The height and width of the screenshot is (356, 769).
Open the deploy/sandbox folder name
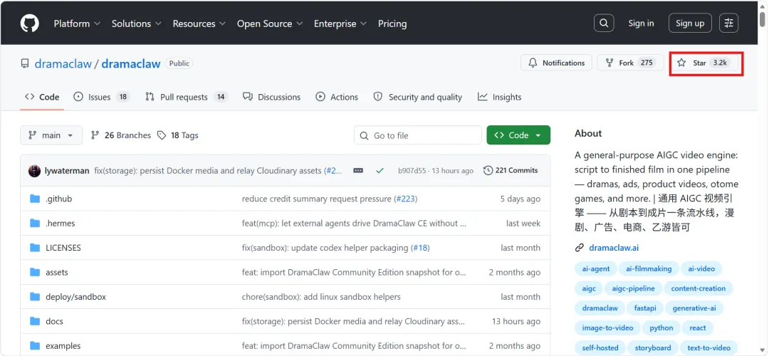tap(76, 297)
